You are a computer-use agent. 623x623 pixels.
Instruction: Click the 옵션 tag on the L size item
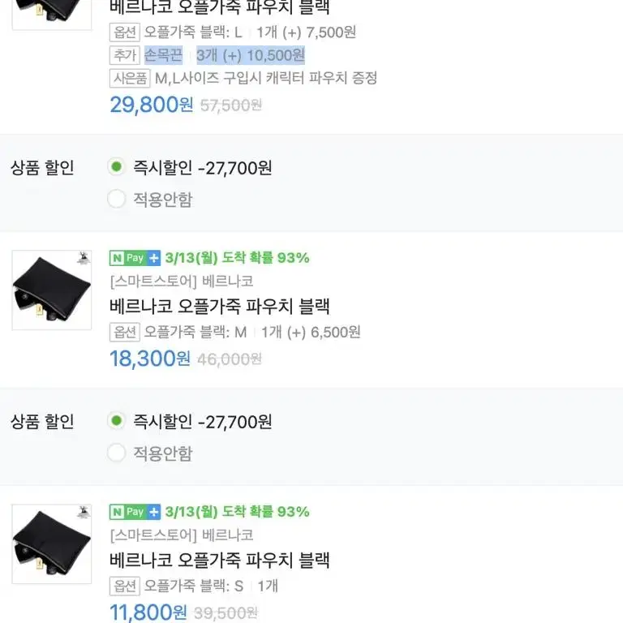point(124,32)
